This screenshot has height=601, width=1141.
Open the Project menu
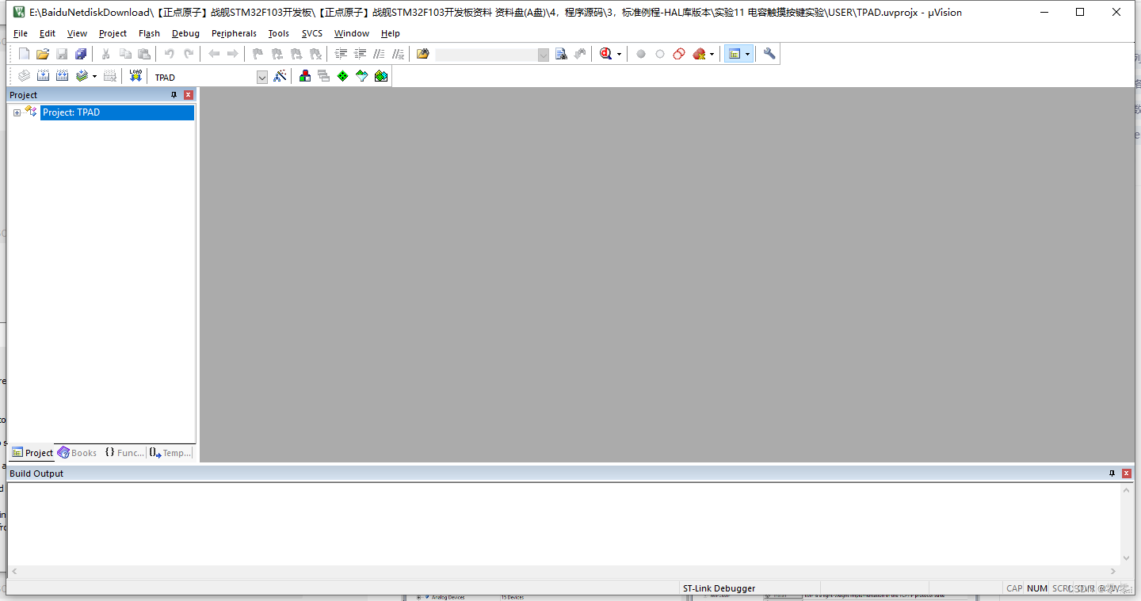pyautogui.click(x=113, y=33)
